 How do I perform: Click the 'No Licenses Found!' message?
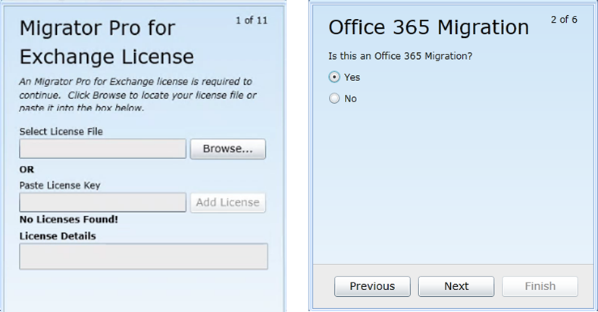[x=68, y=220]
